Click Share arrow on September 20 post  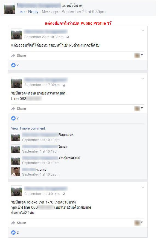pyautogui.click(x=13, y=56)
